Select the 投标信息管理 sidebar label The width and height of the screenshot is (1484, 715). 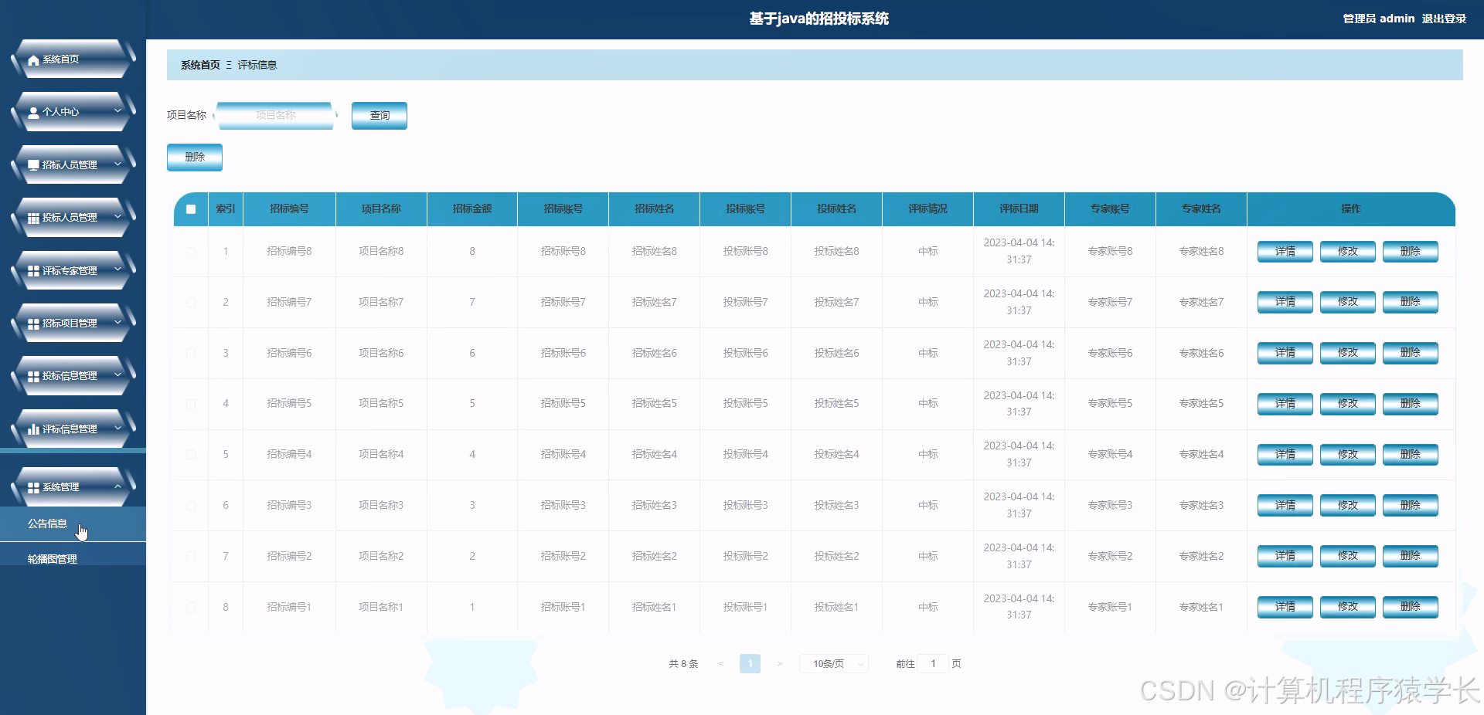70,376
